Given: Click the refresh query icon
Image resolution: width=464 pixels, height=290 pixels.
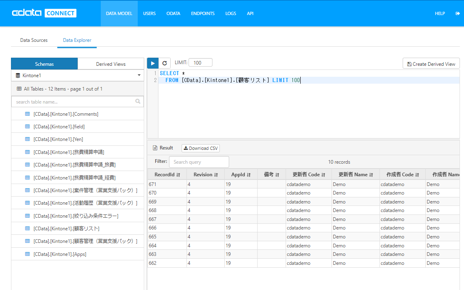Looking at the screenshot, I should coord(165,63).
